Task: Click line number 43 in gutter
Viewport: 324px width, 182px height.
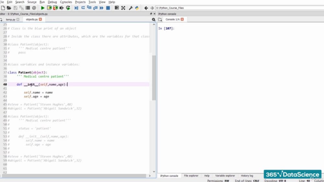Action: coord(5,96)
